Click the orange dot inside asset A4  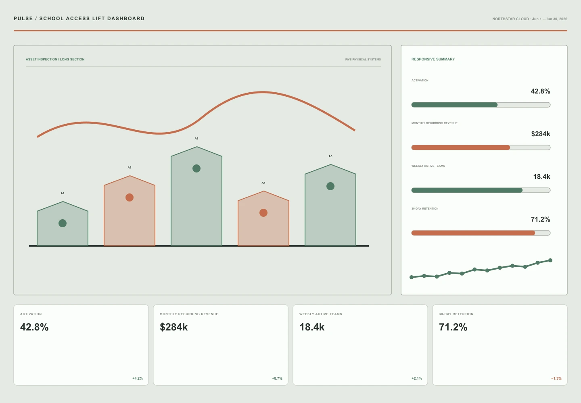(x=263, y=213)
